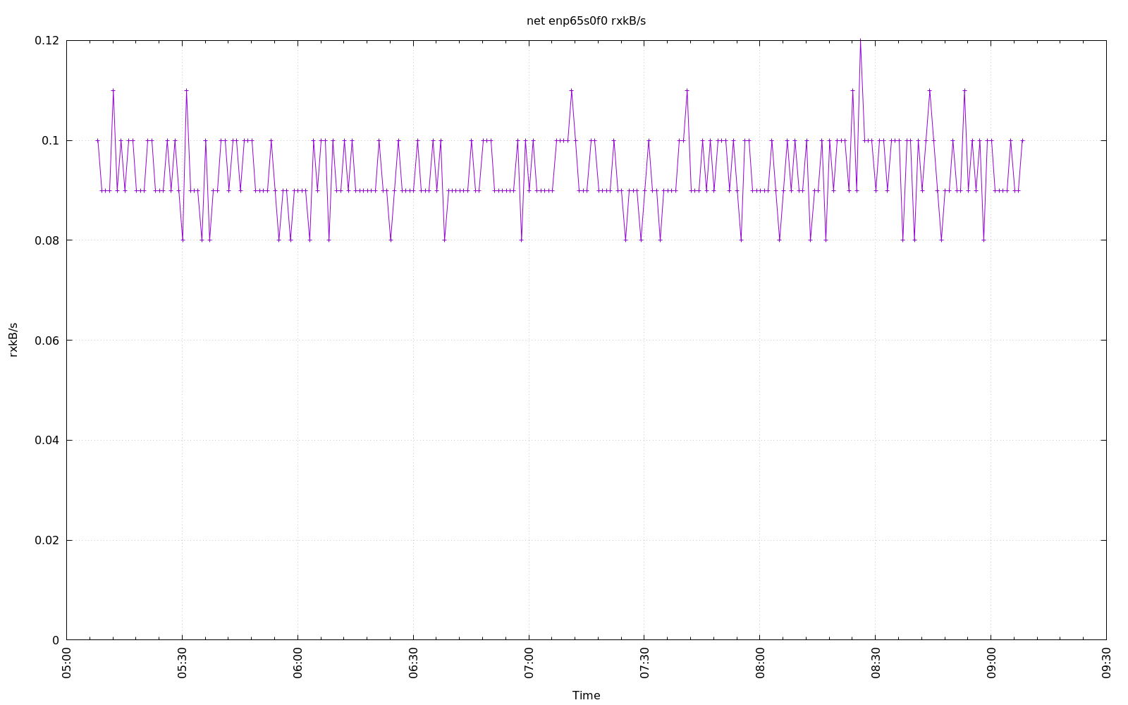Click the 'Time' x-axis label
The height and width of the screenshot is (705, 1128).
pyautogui.click(x=586, y=695)
